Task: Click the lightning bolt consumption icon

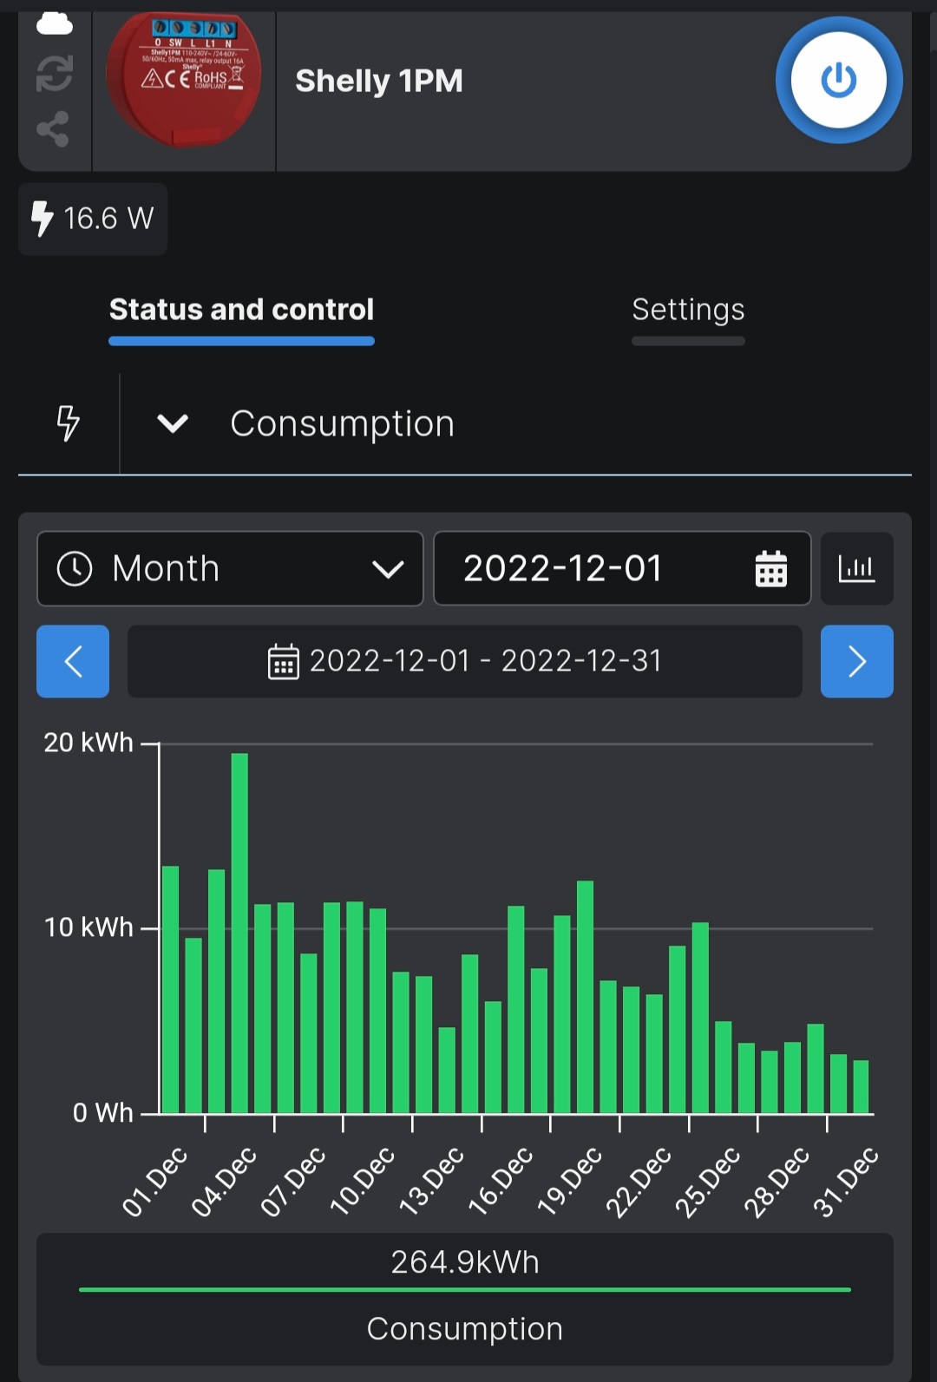Action: click(x=68, y=423)
